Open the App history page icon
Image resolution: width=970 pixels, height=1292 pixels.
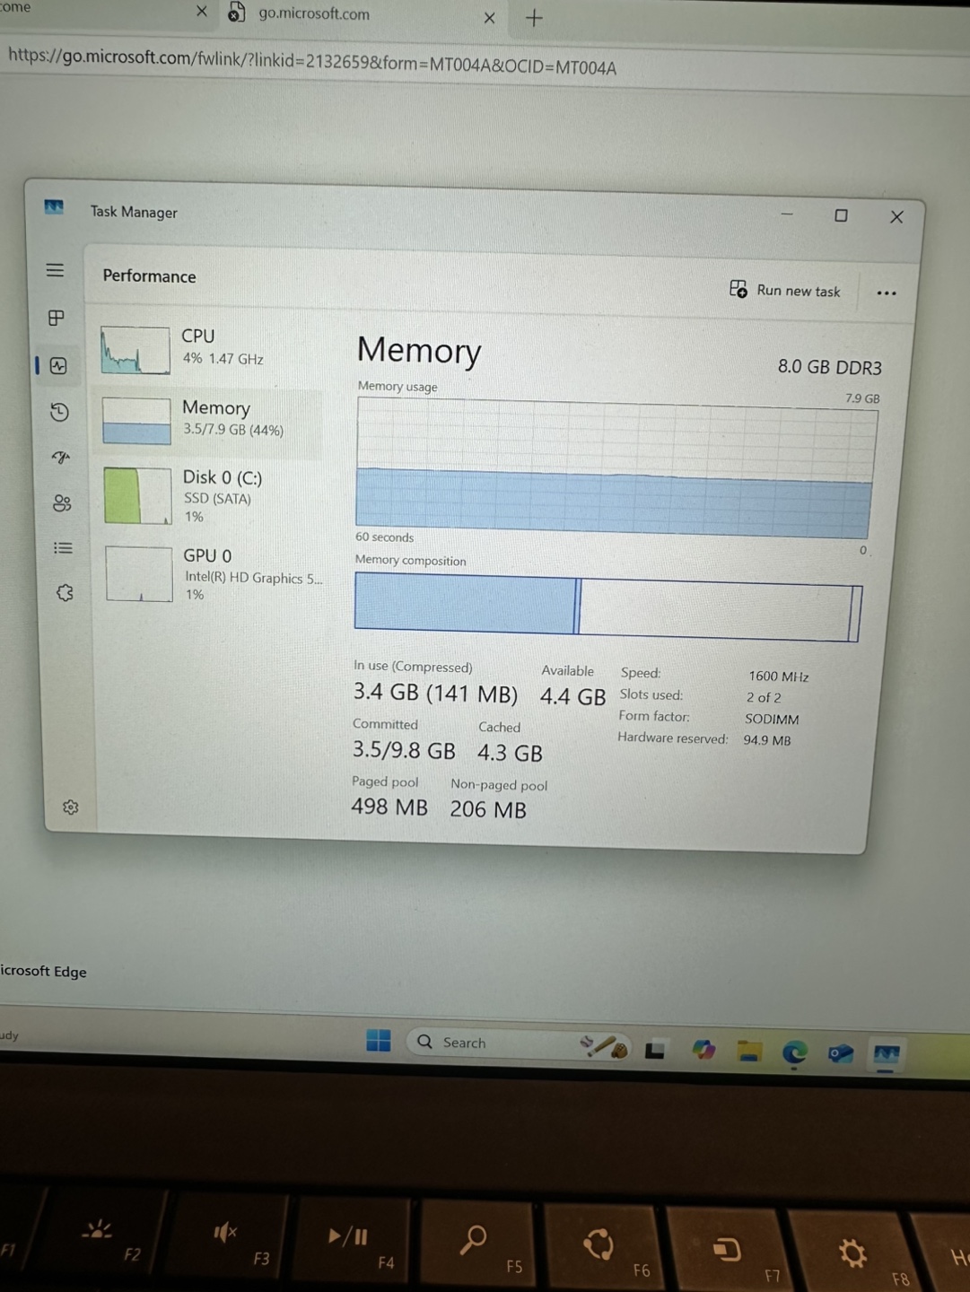click(x=59, y=412)
